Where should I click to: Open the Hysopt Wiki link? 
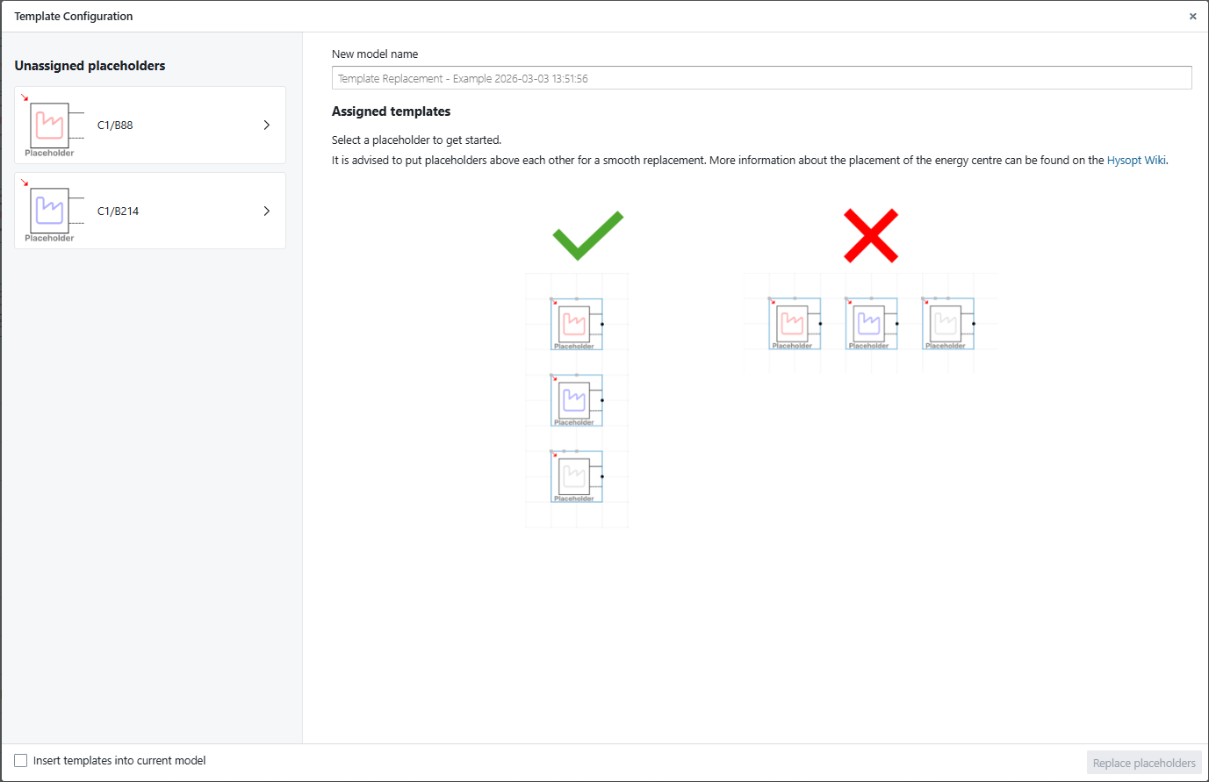[x=1136, y=161]
